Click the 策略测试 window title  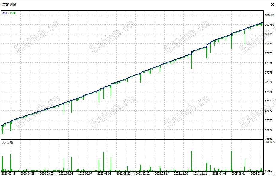click(9, 5)
